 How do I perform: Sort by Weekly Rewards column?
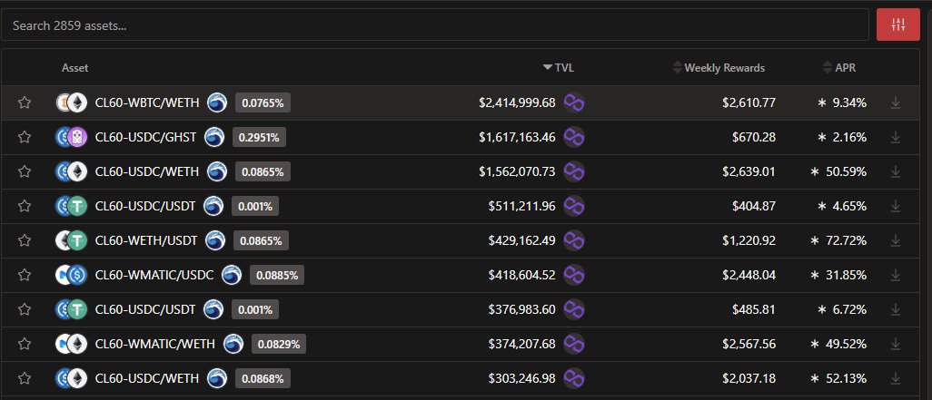719,68
